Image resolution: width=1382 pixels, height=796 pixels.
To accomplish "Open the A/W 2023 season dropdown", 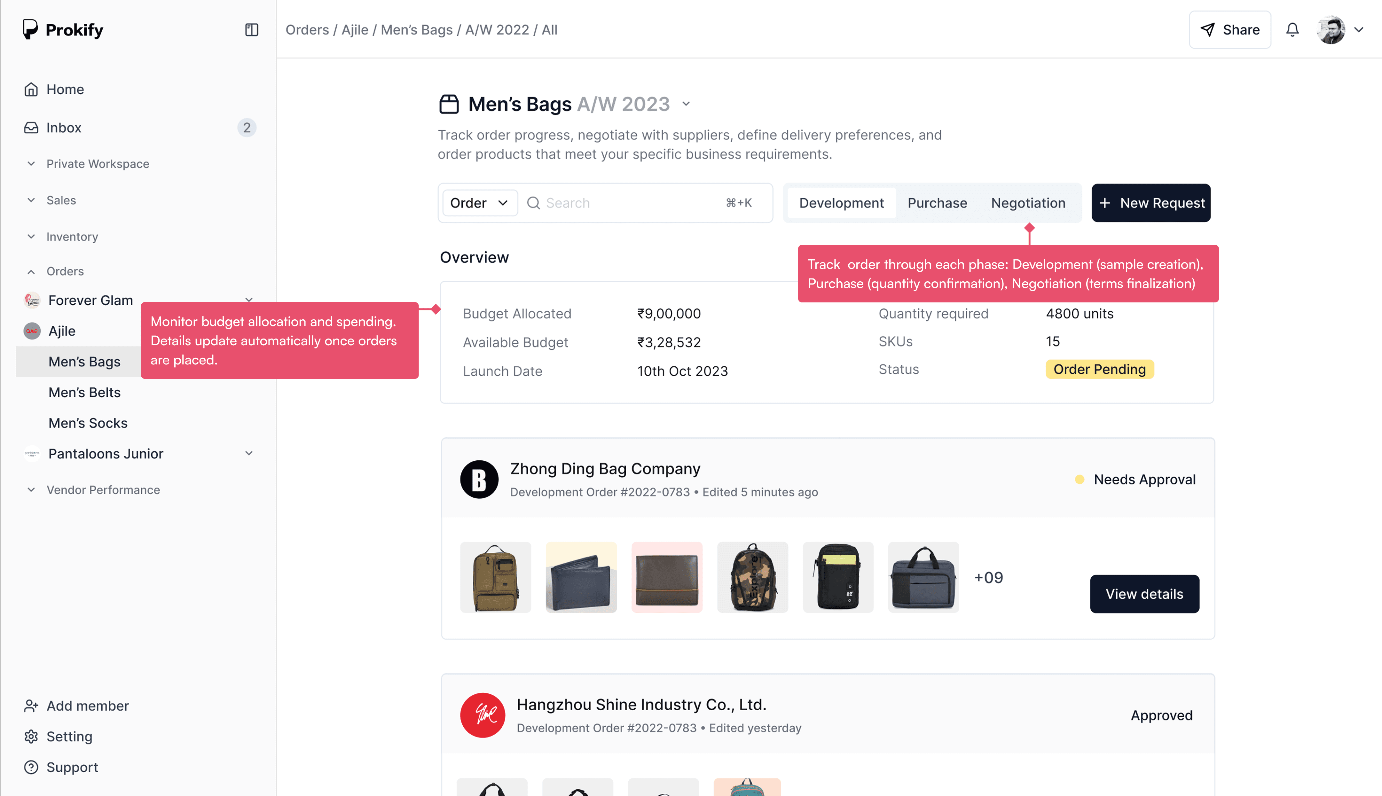I will click(686, 104).
